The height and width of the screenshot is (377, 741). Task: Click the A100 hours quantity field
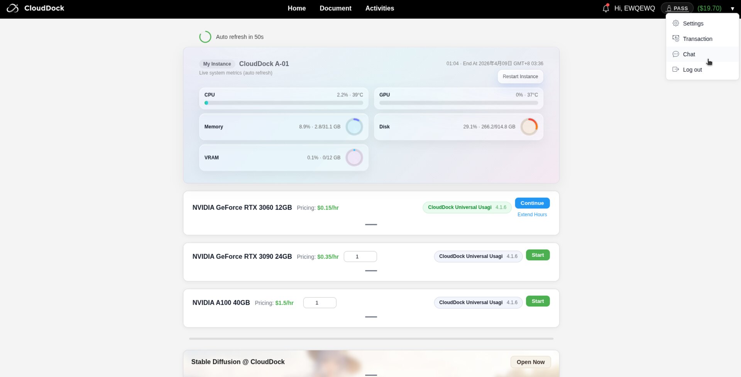(320, 303)
